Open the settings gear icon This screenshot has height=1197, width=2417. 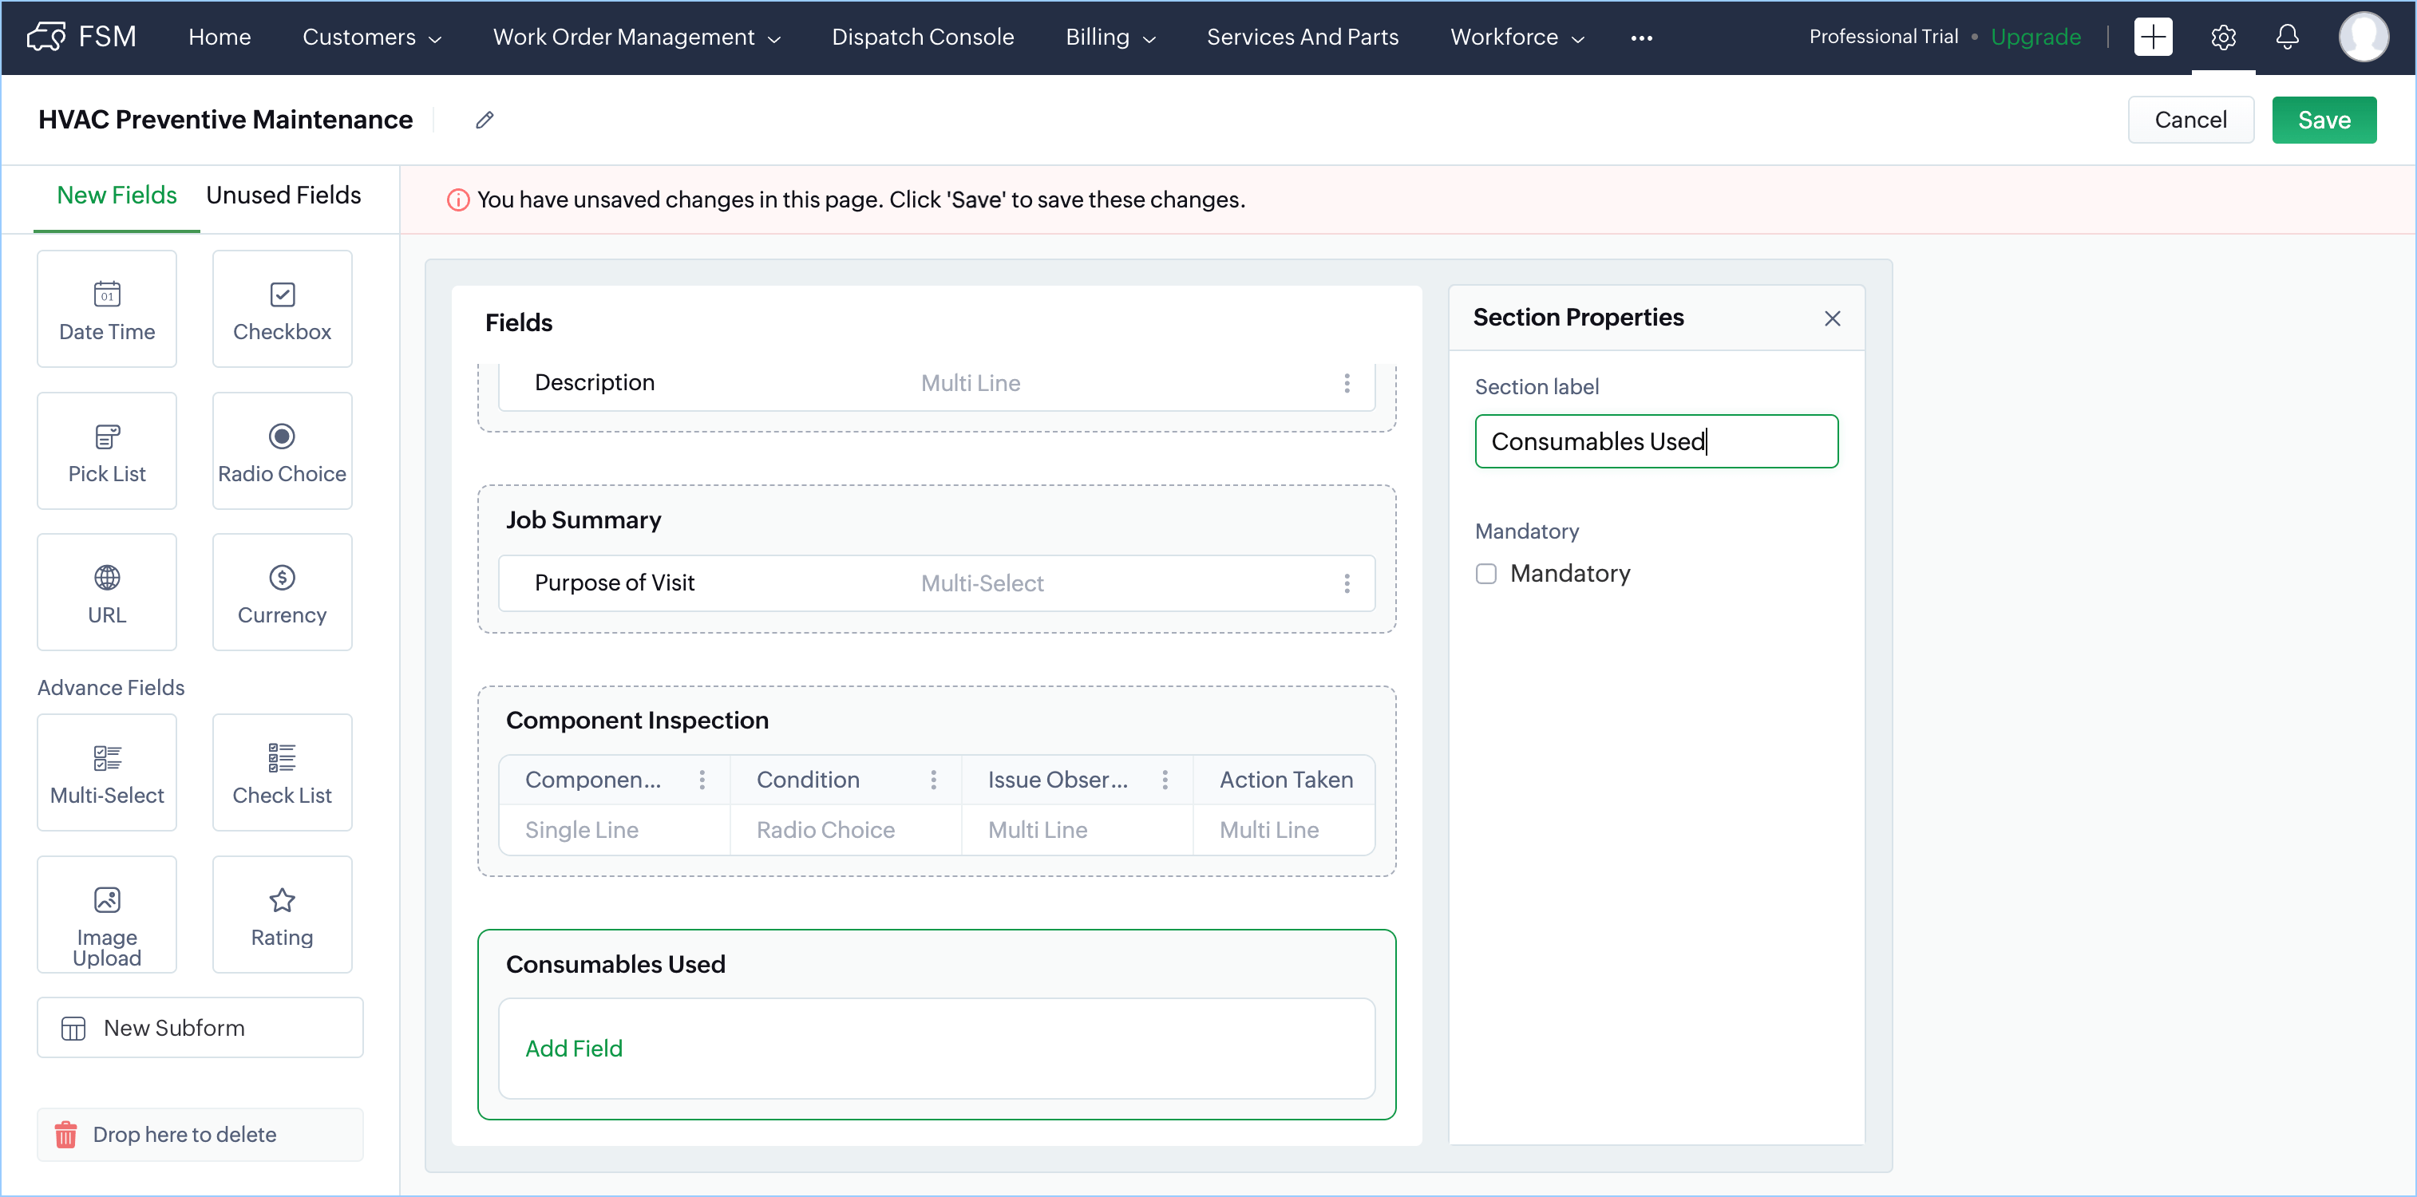(2223, 38)
